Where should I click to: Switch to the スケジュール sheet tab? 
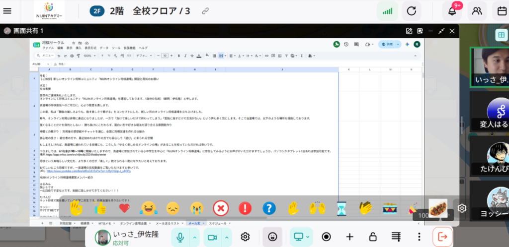click(x=218, y=223)
